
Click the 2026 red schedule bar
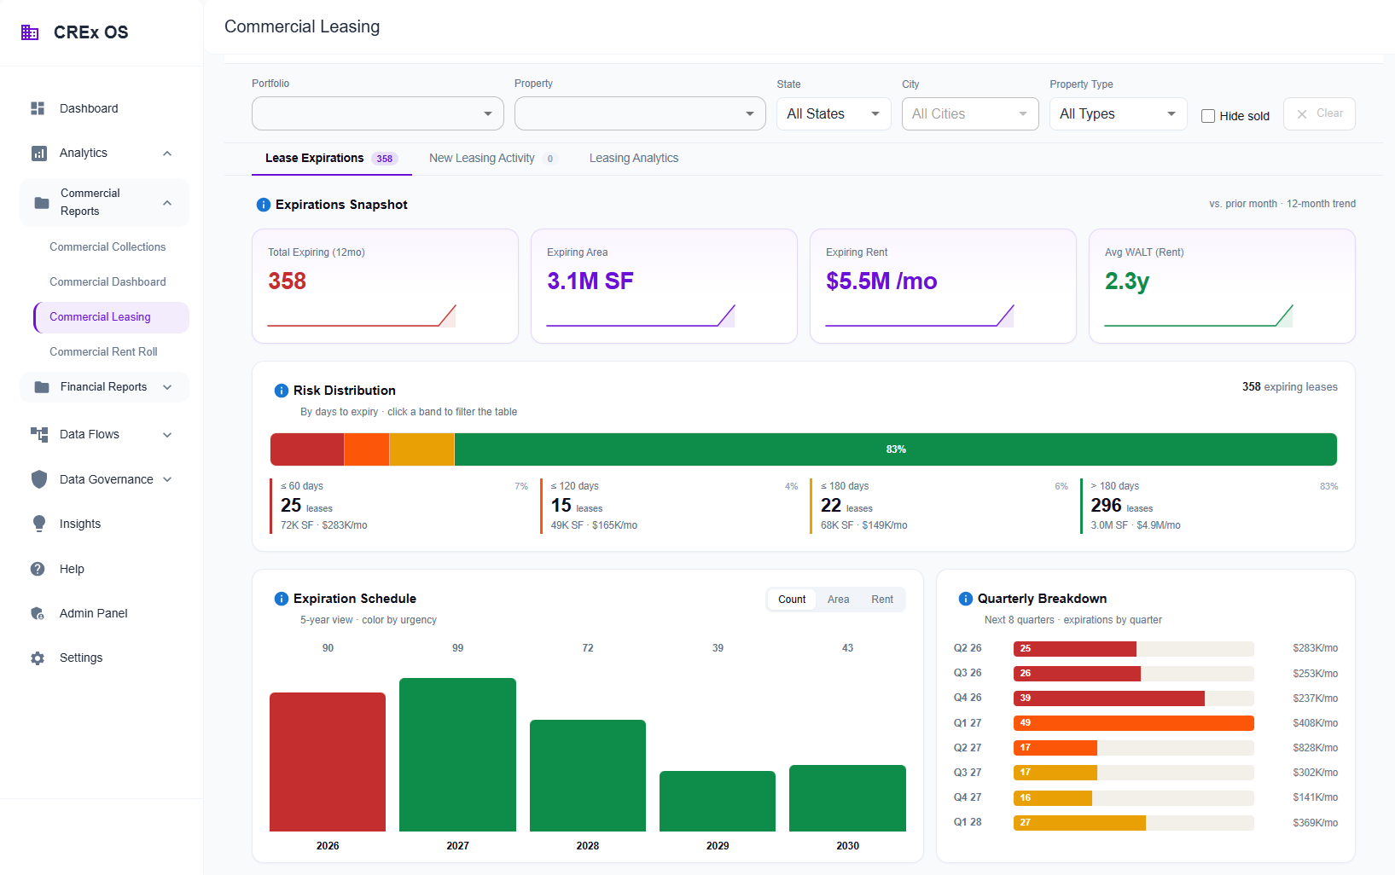pos(328,762)
